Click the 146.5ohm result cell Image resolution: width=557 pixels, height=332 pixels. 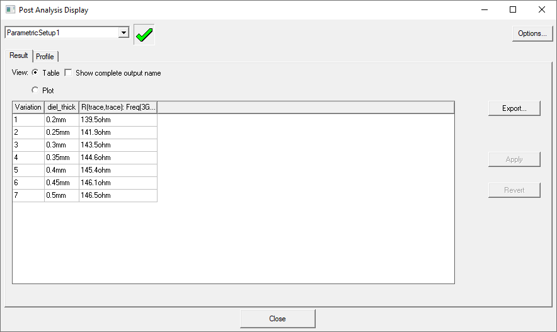(118, 195)
